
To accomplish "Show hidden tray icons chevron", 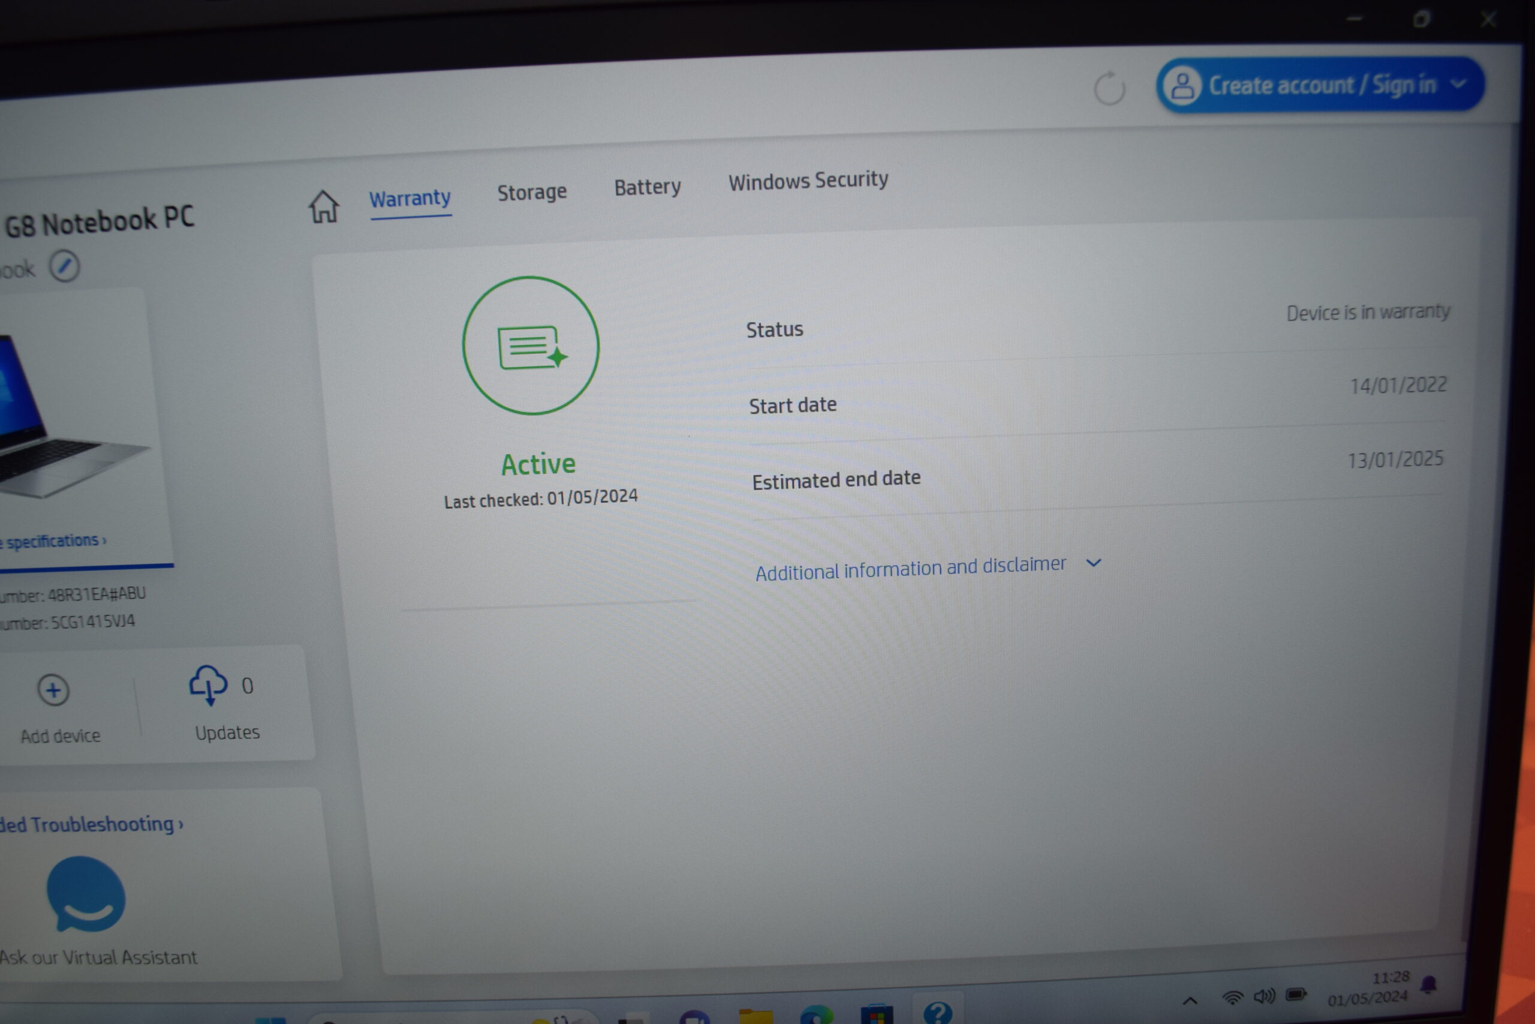I will click(x=1190, y=1001).
